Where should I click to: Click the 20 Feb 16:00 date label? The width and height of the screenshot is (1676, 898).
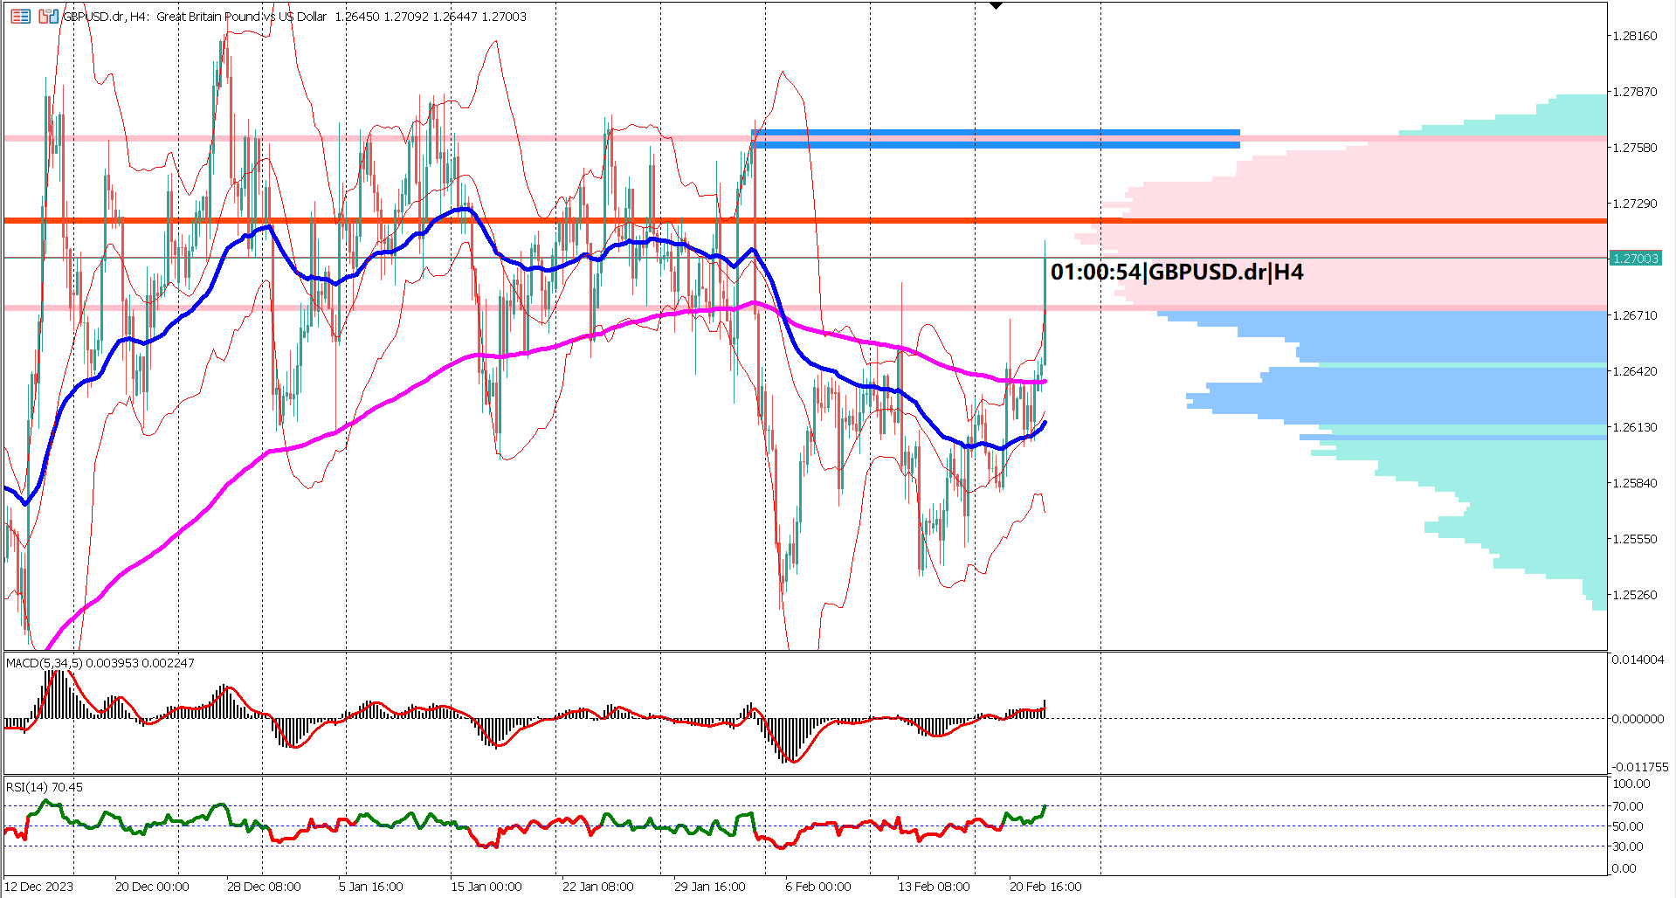1045,886
